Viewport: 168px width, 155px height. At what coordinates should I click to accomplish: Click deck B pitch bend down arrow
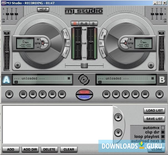tap(103, 53)
